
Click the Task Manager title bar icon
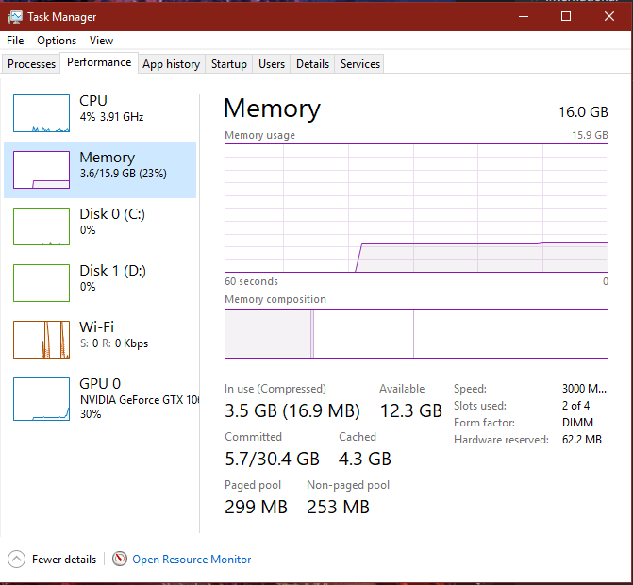point(15,16)
